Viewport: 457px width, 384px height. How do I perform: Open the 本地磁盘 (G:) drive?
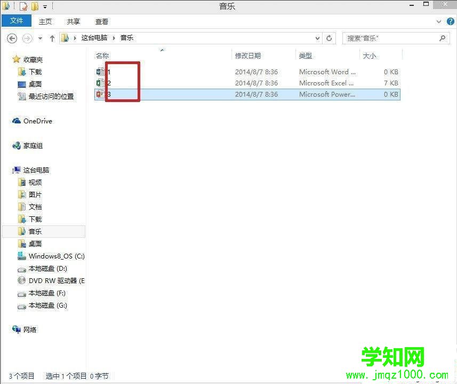(x=48, y=305)
